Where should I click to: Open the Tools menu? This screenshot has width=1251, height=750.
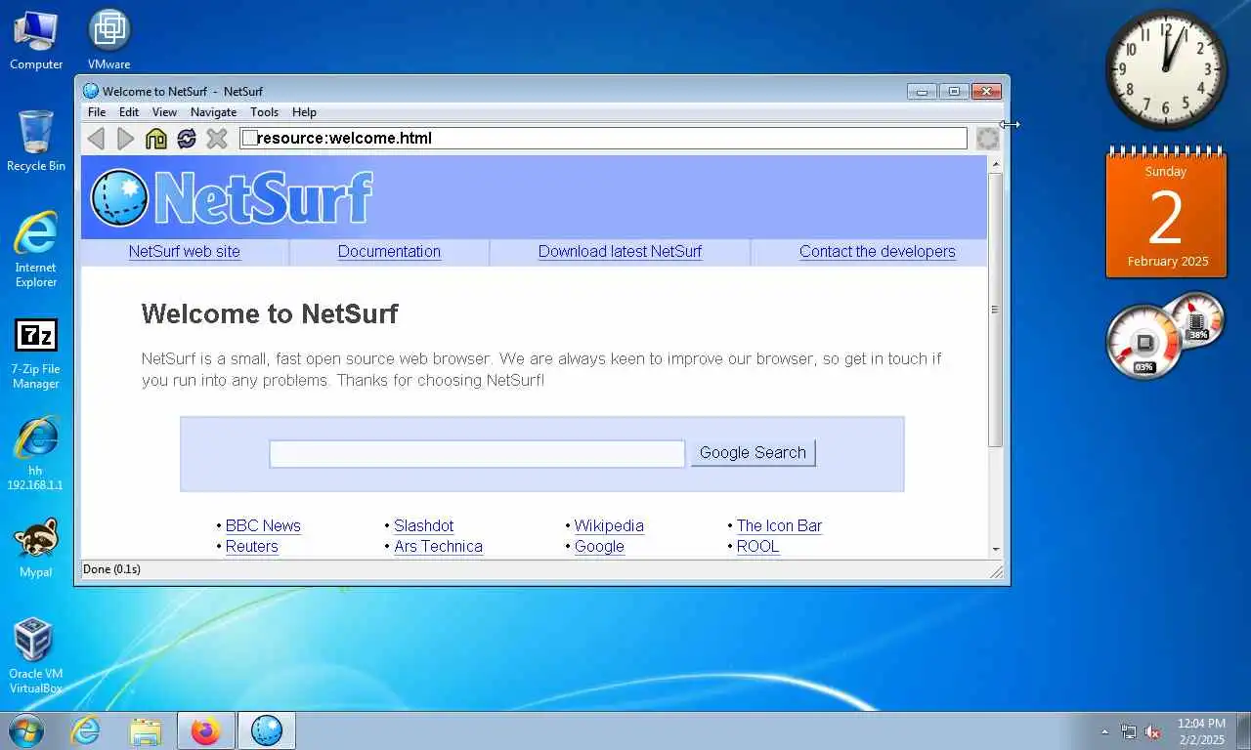click(264, 112)
